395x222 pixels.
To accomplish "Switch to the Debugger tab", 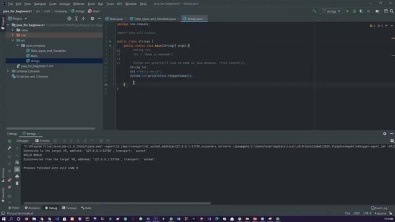I will tap(22, 141).
